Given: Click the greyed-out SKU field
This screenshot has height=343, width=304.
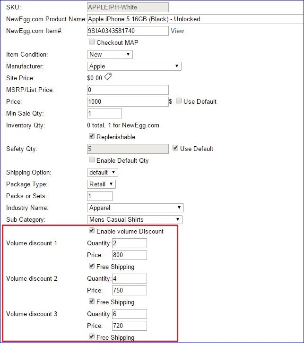Looking at the screenshot, I should [128, 7].
